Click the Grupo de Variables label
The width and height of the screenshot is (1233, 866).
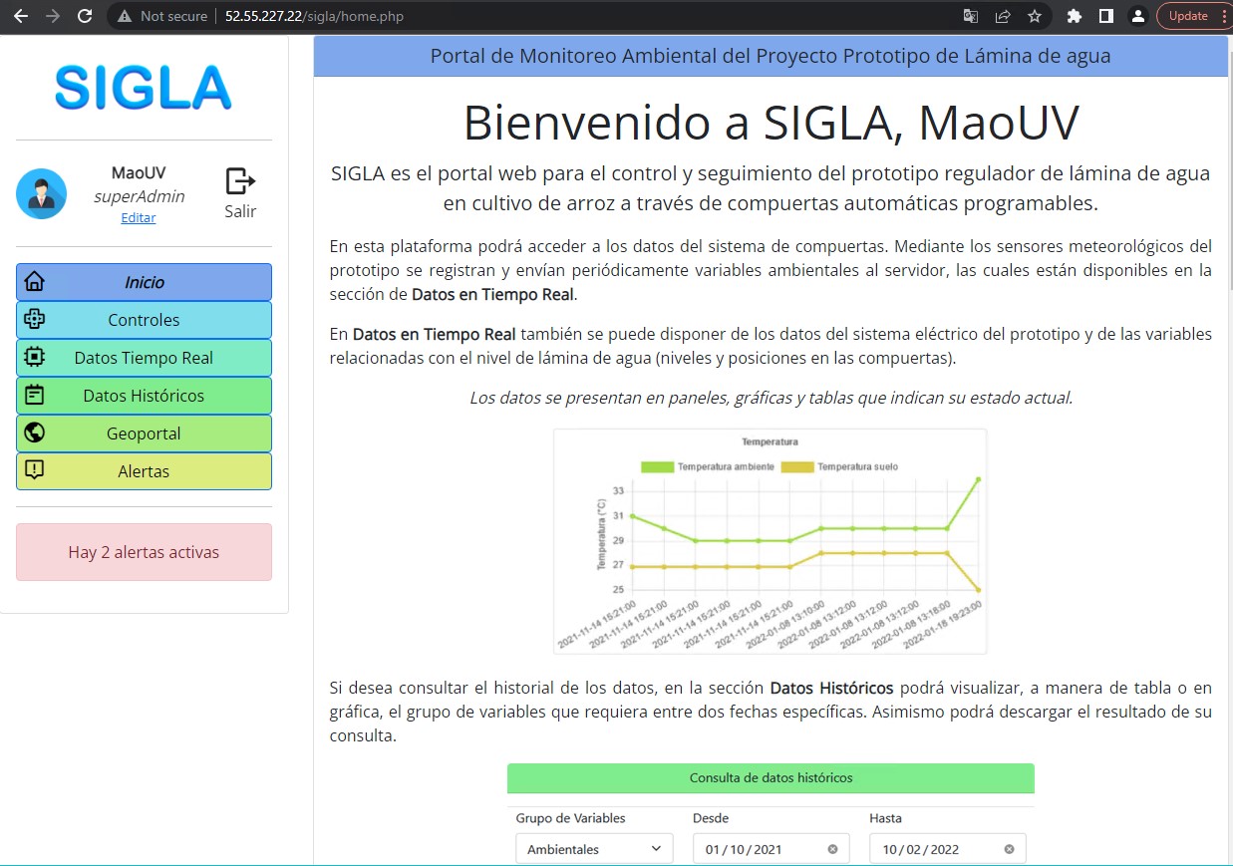click(x=570, y=818)
